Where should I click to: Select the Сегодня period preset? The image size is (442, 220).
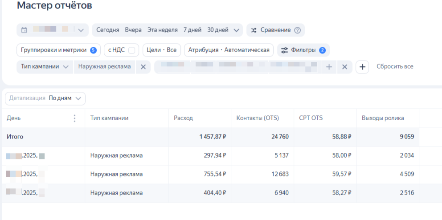(x=107, y=30)
